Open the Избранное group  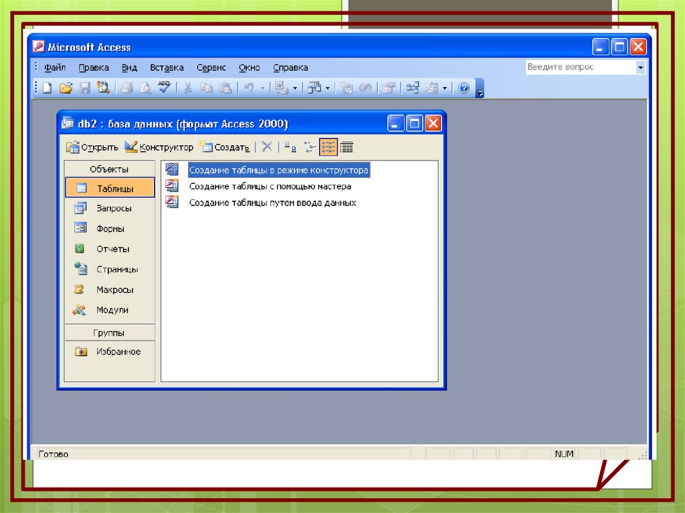pyautogui.click(x=110, y=352)
